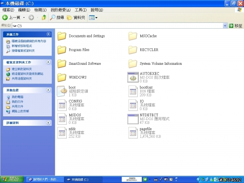This screenshot has height=183, width=244.
Task: Open the 搜尋 search tool
Action: tap(57, 18)
